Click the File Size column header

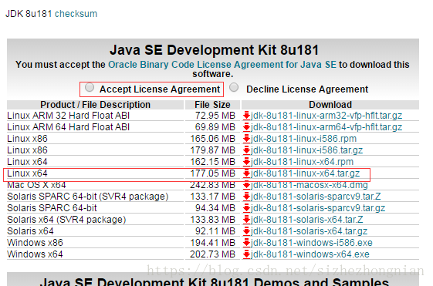tap(212, 105)
